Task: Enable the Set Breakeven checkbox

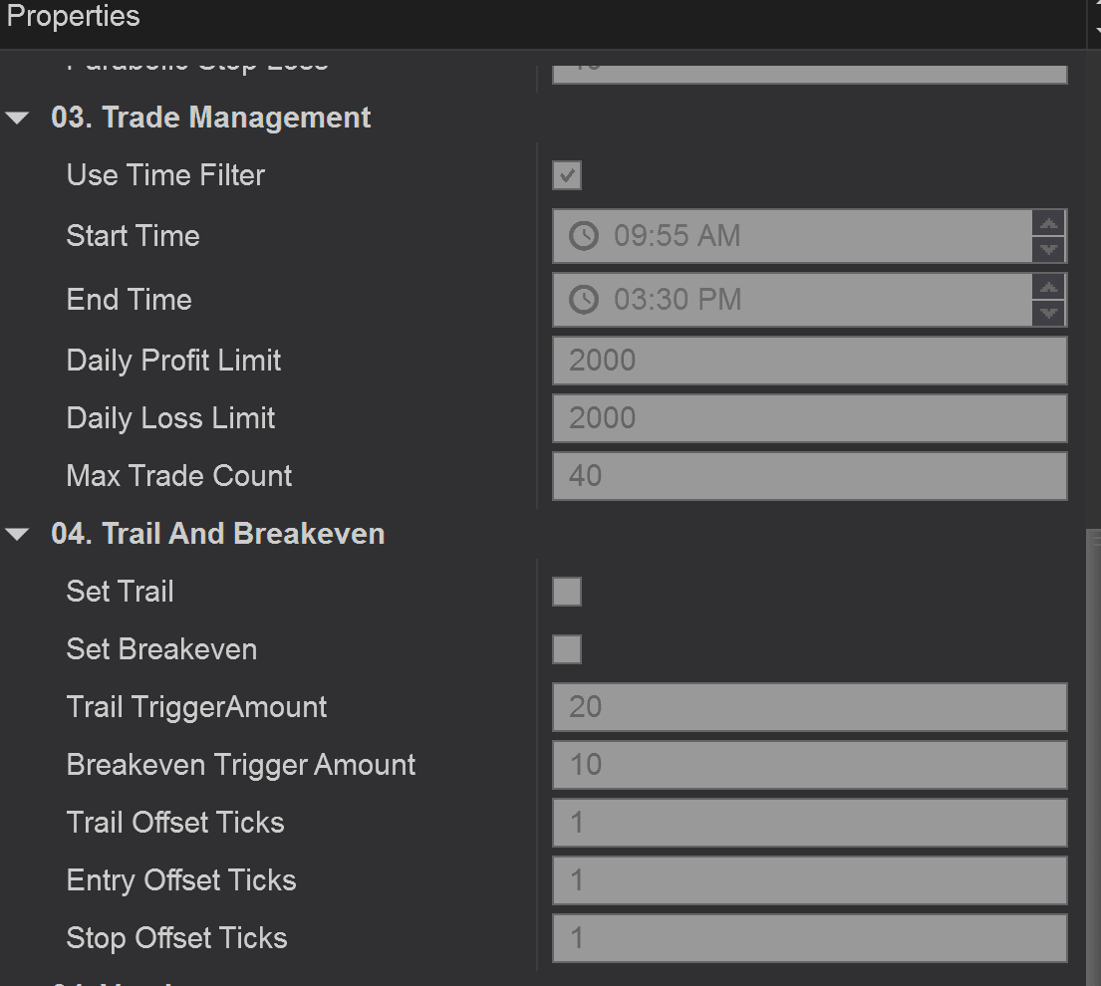Action: (x=567, y=649)
